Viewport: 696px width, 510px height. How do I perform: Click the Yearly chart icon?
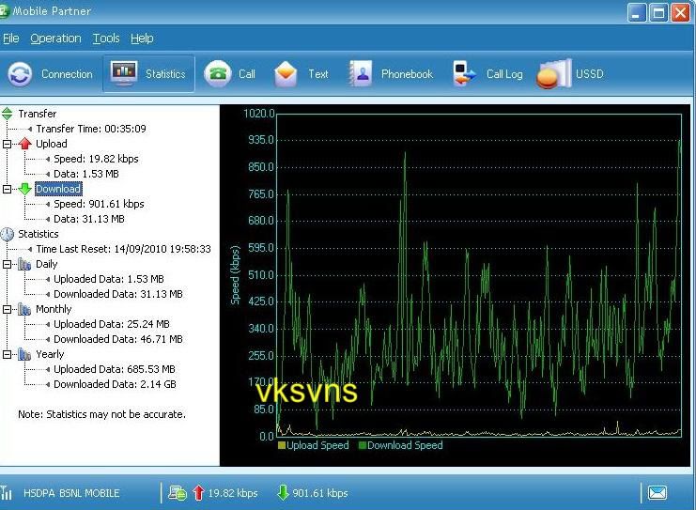(24, 355)
